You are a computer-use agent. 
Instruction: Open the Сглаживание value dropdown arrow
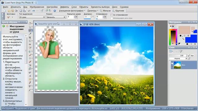[x=105, y=17]
